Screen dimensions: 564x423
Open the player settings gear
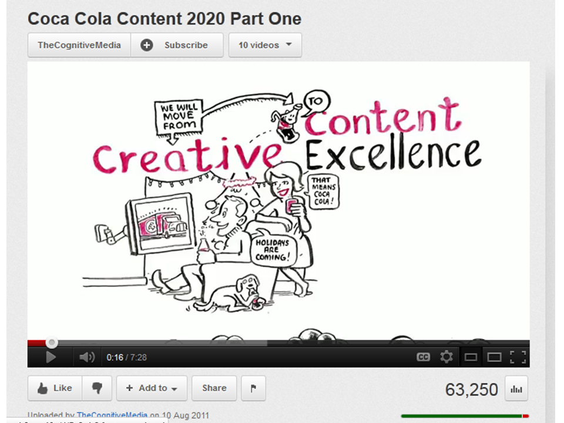(446, 357)
